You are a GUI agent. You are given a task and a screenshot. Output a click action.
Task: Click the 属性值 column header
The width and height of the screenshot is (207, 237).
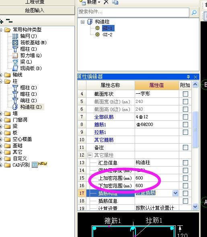click(157, 85)
